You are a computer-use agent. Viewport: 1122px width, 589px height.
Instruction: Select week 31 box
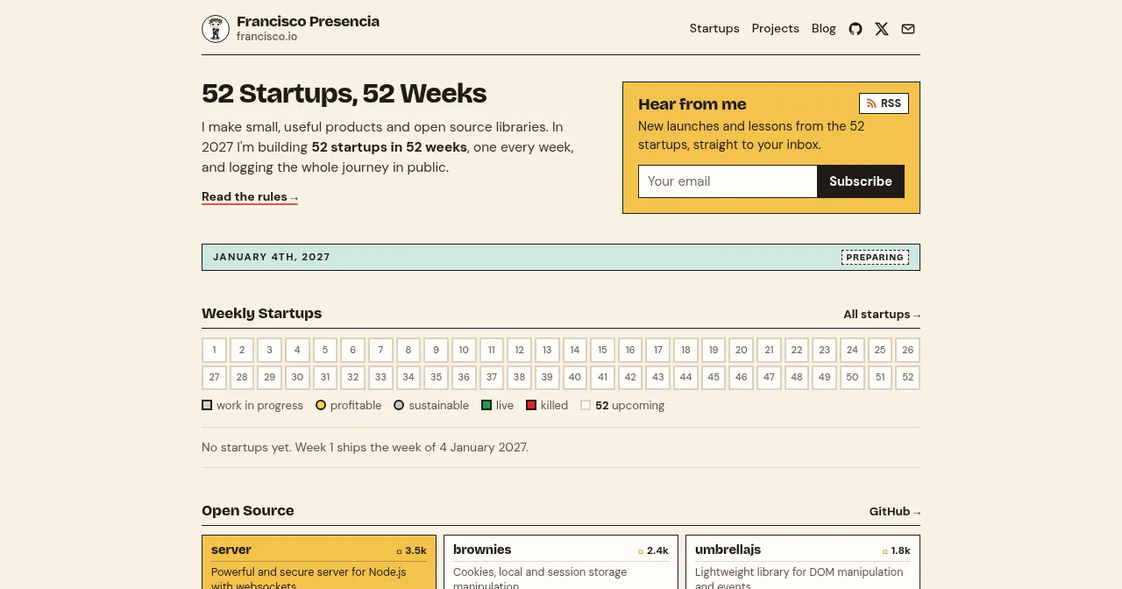click(325, 378)
